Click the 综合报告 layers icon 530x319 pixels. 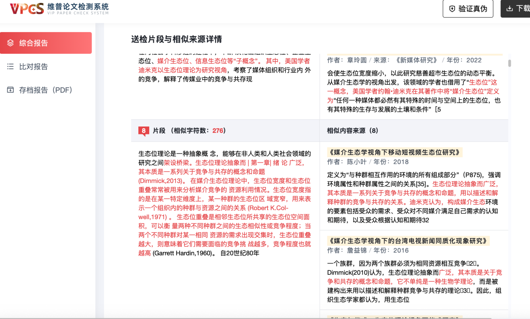(x=10, y=43)
